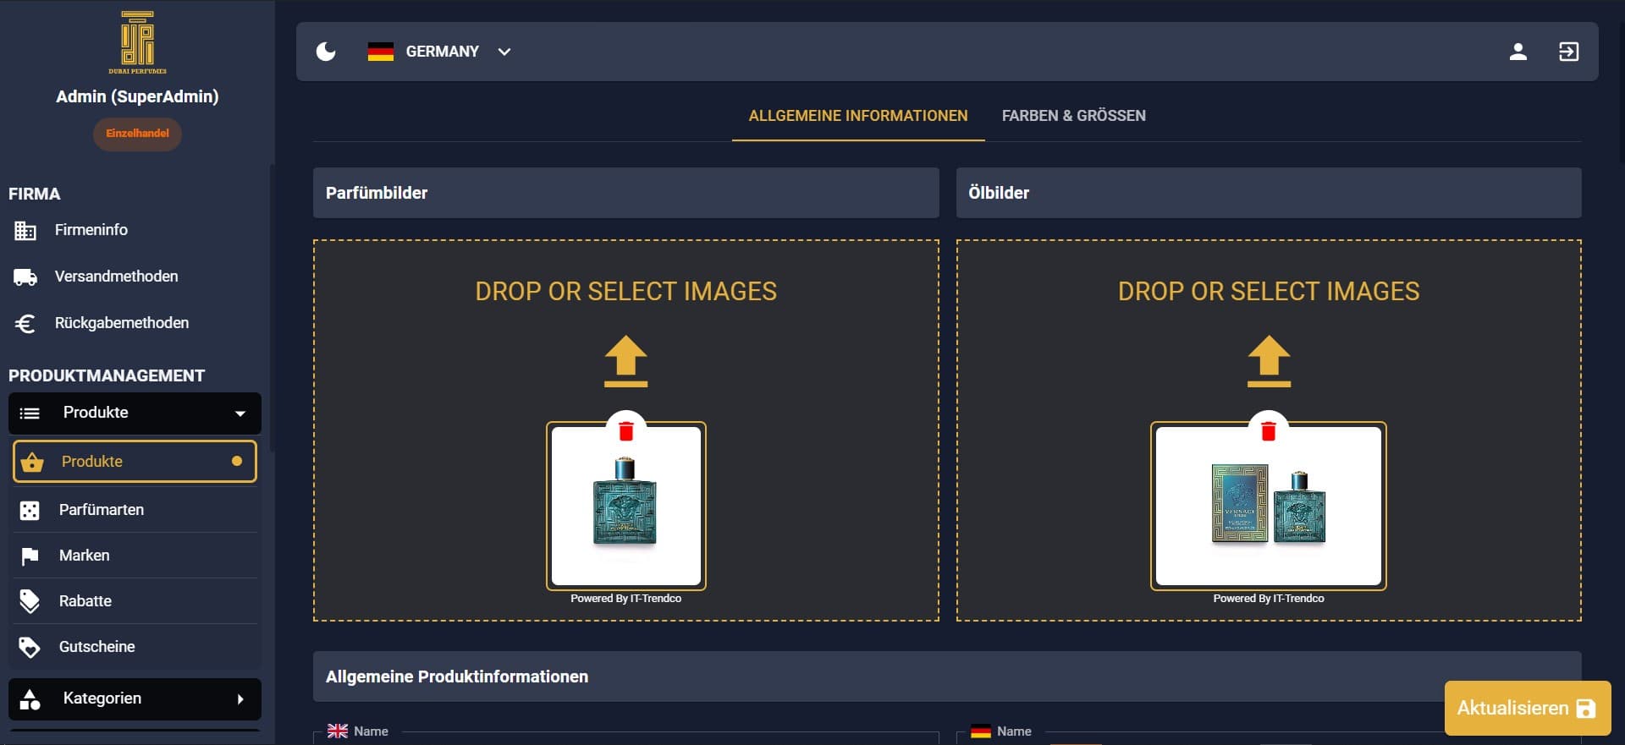
Task: Switch to the Farben & Größen tab
Action: point(1073,116)
